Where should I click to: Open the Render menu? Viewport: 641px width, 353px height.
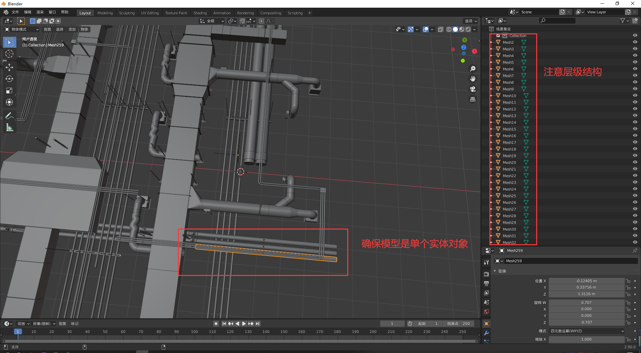coord(40,12)
